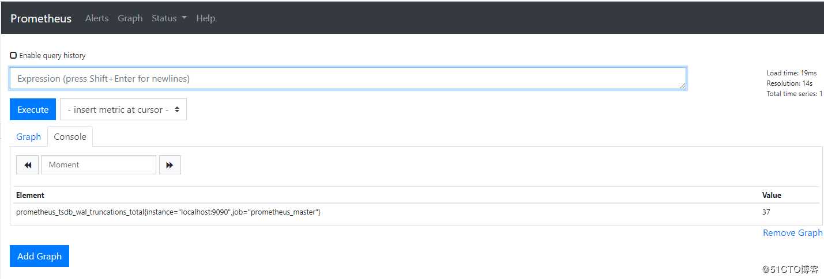Open Graph in the top navigation bar
This screenshot has height=279, width=824.
130,18
